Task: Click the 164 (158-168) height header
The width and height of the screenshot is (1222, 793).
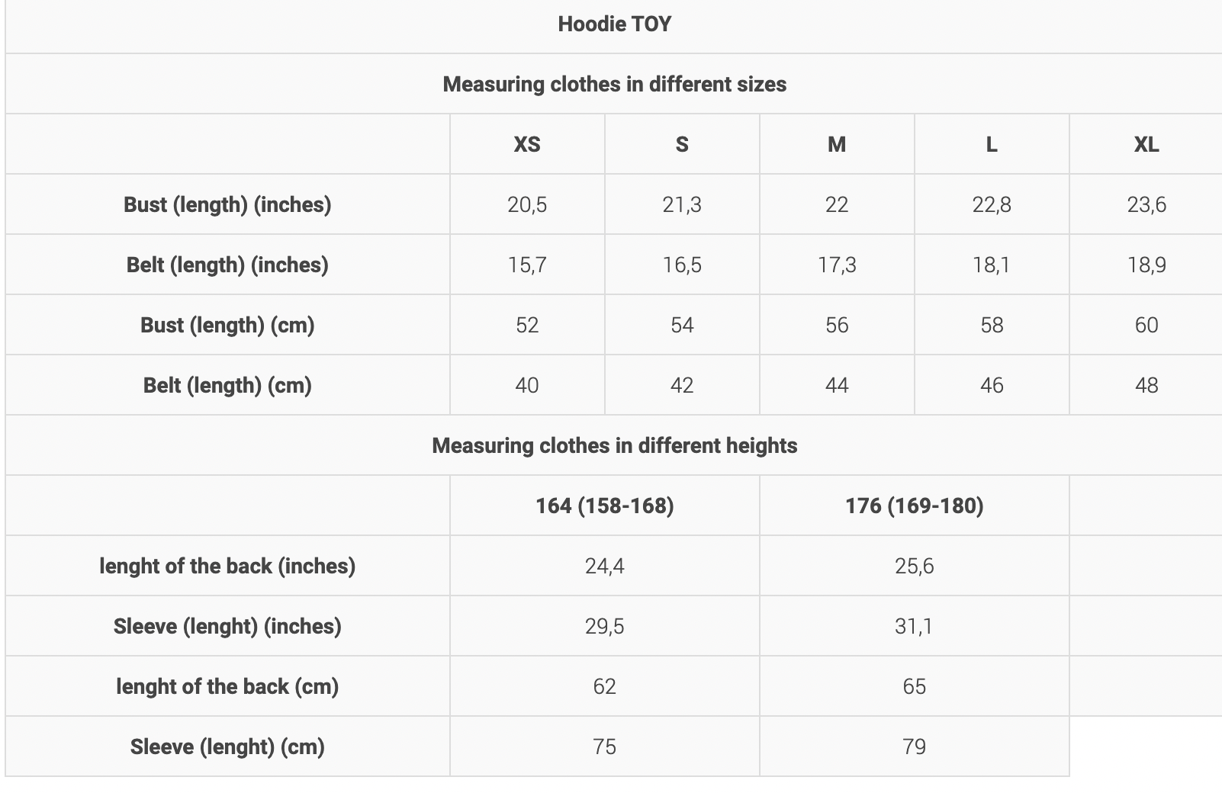Action: (x=605, y=506)
